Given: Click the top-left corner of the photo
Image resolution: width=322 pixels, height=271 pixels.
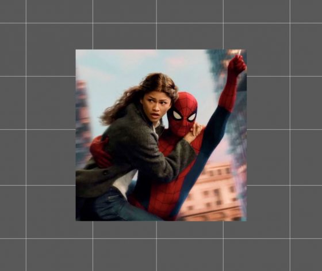Looking at the screenshot, I should [76, 50].
